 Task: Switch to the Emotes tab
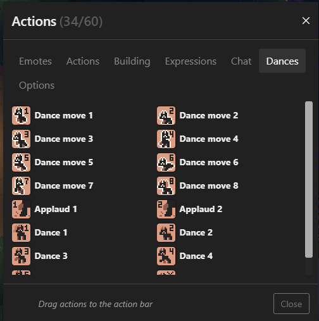(35, 61)
